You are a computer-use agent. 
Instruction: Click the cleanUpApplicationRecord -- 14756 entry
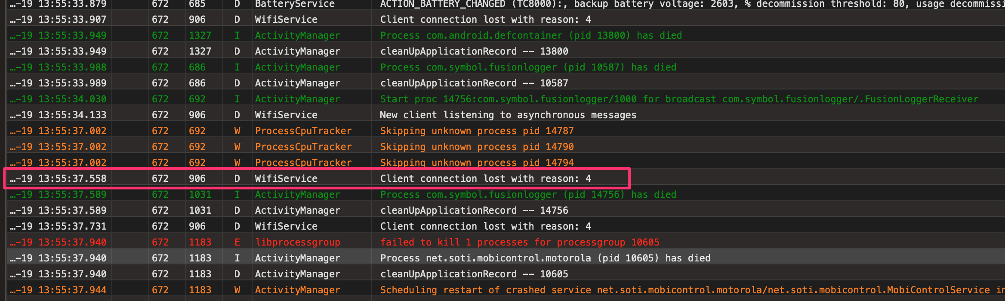474,211
